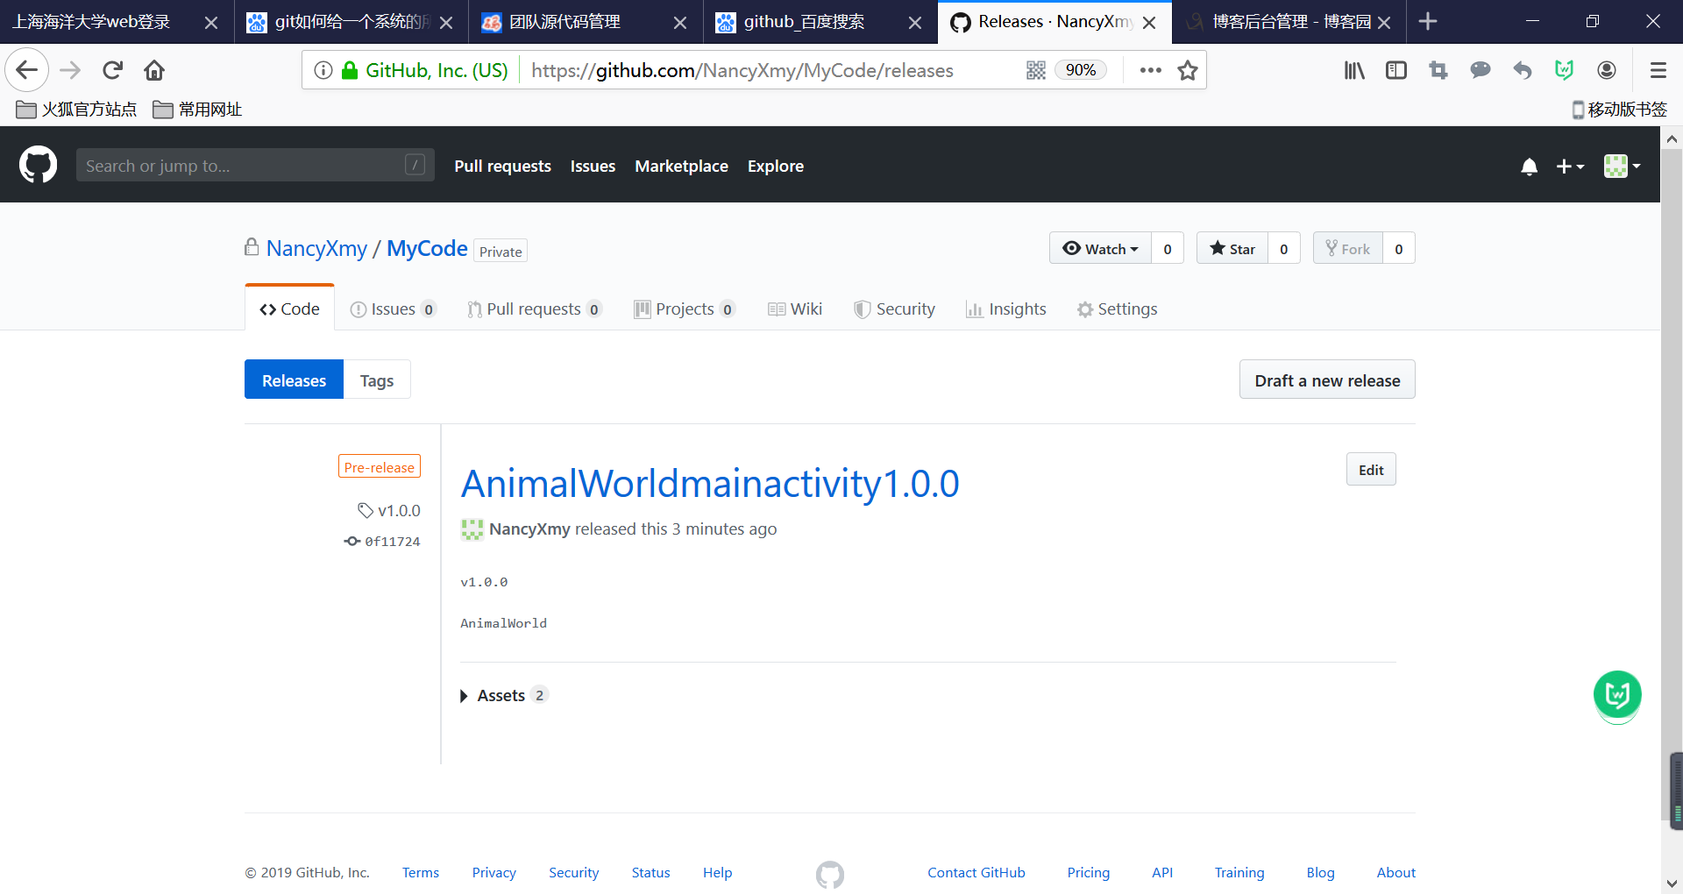Click the zoom level 90% indicator
Viewport: 1683px width, 894px height.
(x=1081, y=70)
